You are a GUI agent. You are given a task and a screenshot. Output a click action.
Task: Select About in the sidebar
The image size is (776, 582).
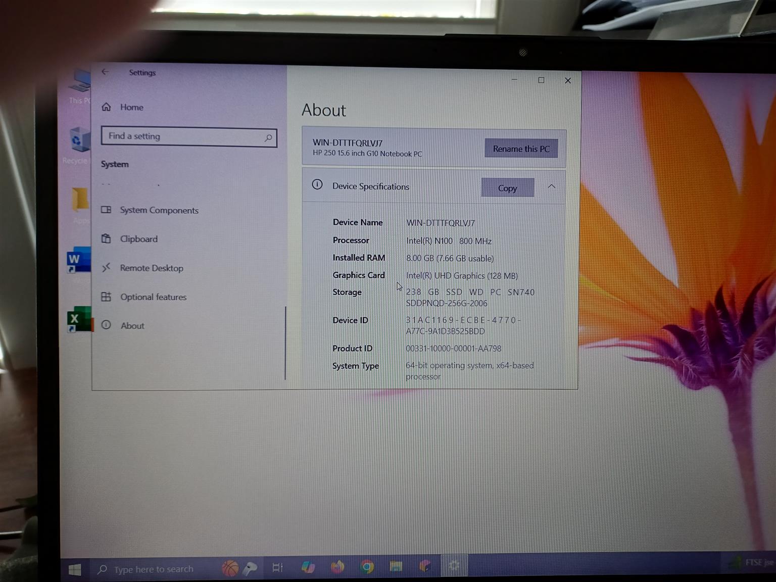coord(132,326)
